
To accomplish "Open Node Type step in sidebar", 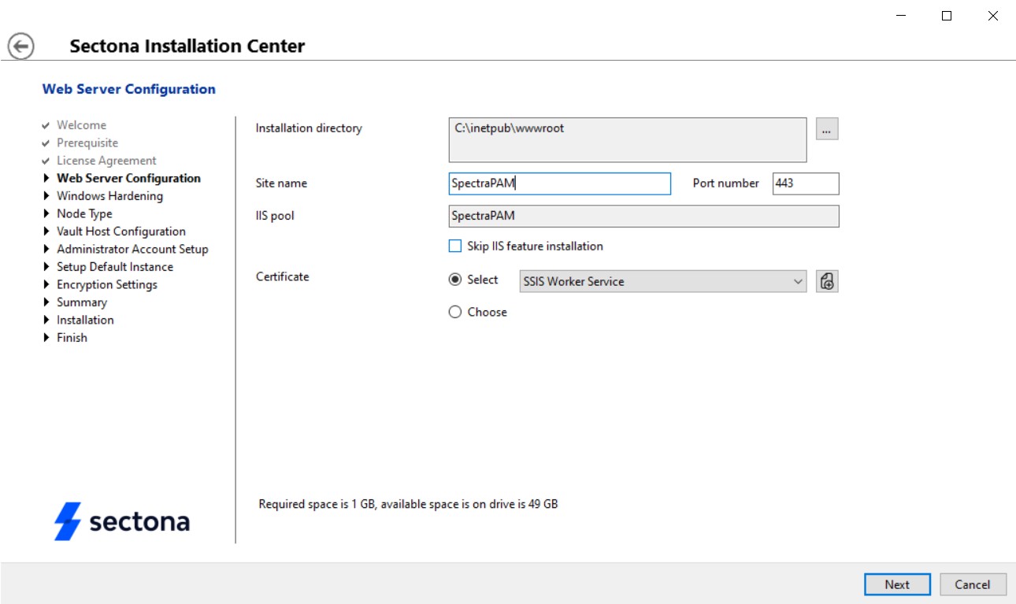I will (84, 214).
